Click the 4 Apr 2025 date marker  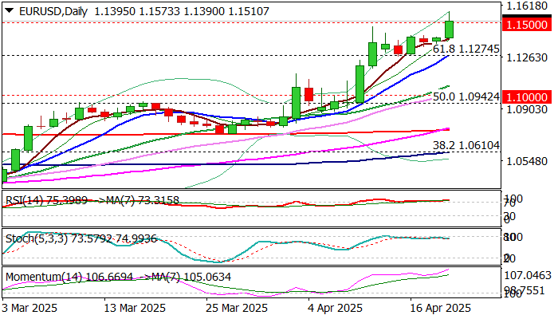pos(336,308)
